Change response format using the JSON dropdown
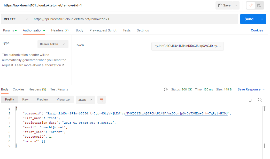Screen dimensions: 270x159 [x=85, y=100]
